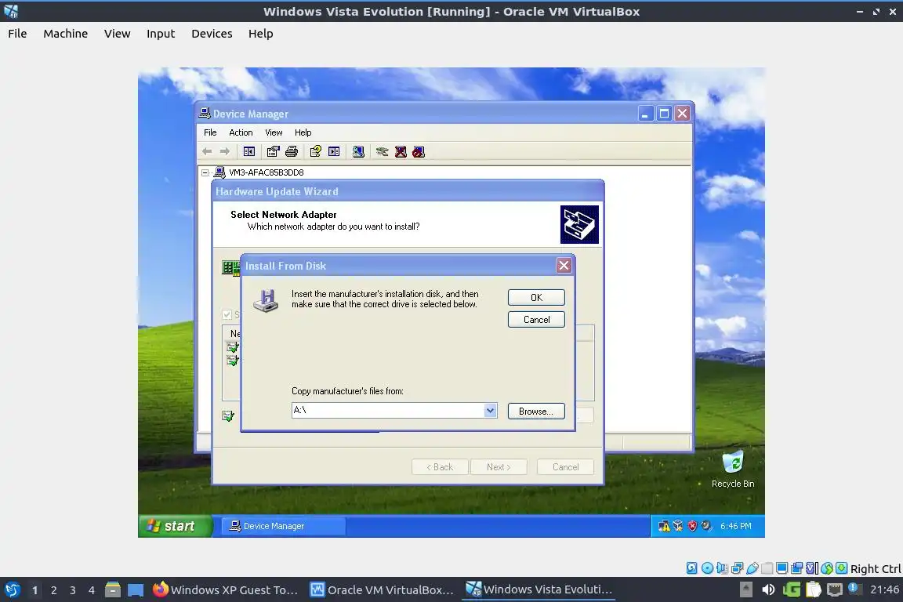Click VirtualBox recording status icon
Image resolution: width=903 pixels, height=602 pixels.
click(797, 568)
